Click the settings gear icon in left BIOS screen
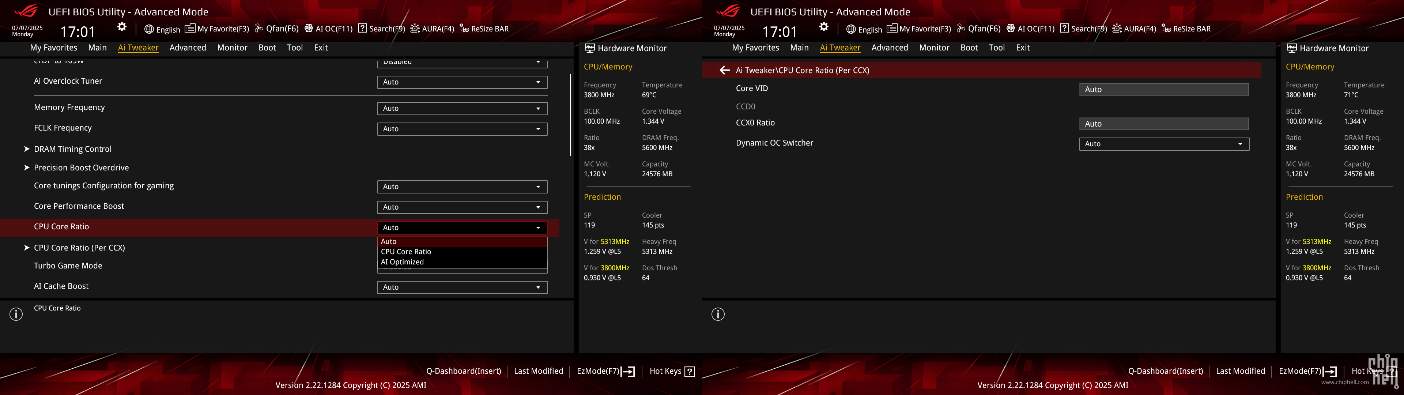The height and width of the screenshot is (395, 1404). click(121, 27)
